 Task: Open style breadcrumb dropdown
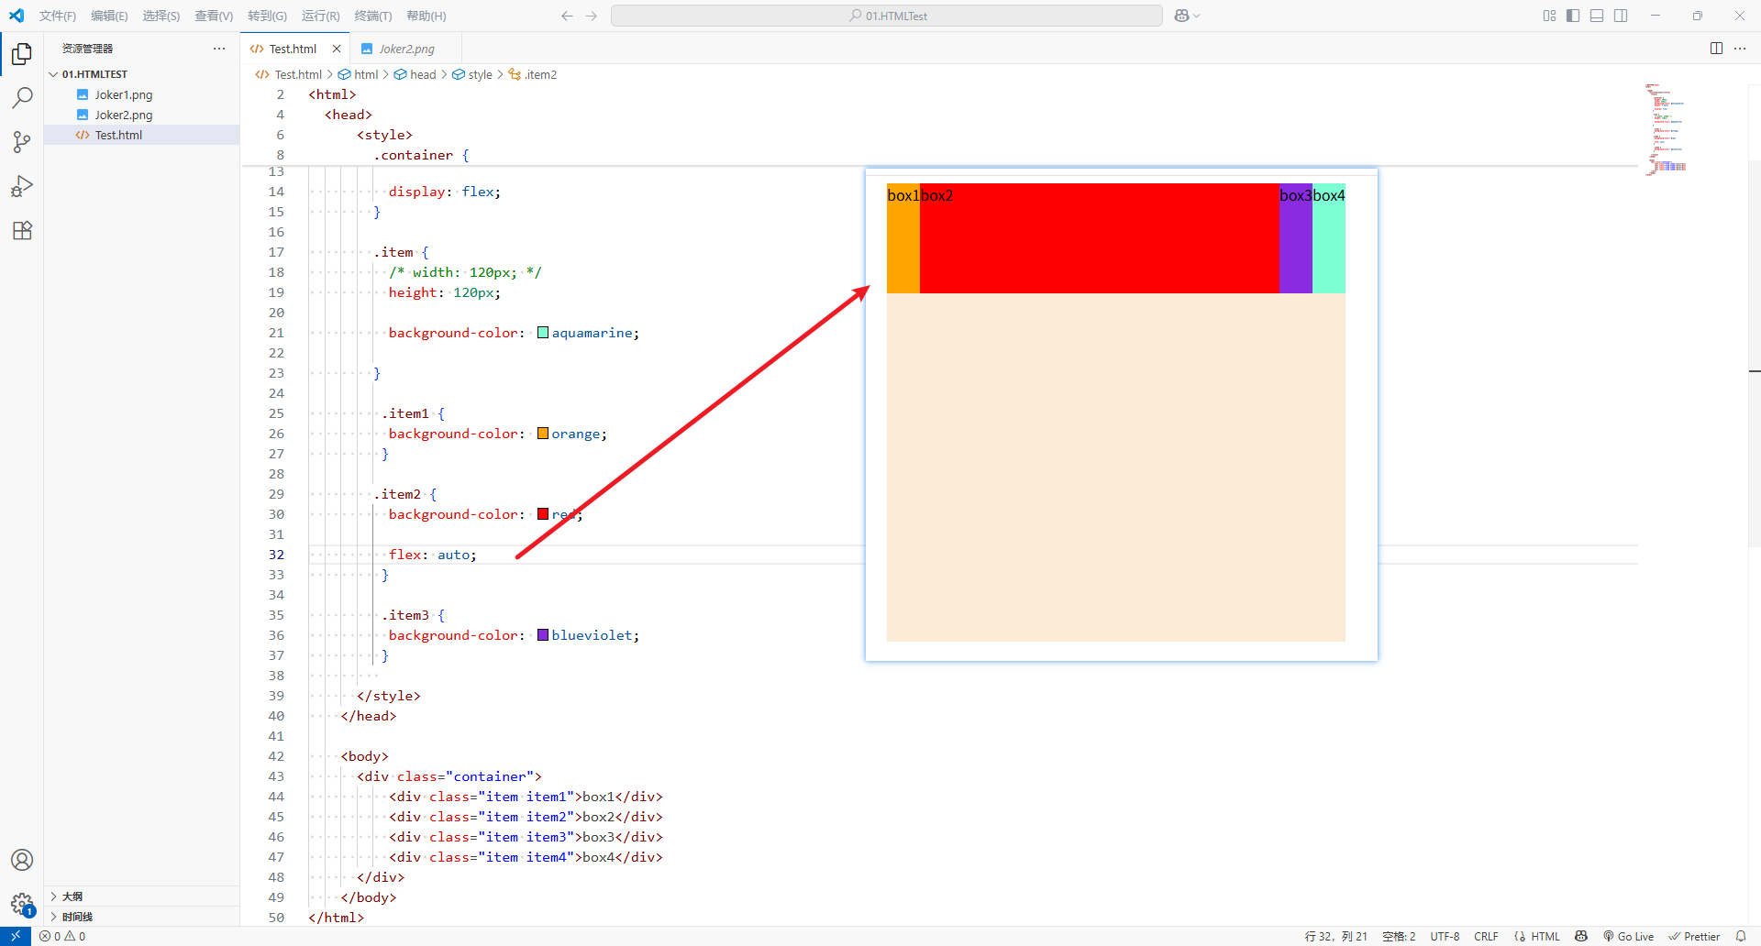click(x=472, y=74)
